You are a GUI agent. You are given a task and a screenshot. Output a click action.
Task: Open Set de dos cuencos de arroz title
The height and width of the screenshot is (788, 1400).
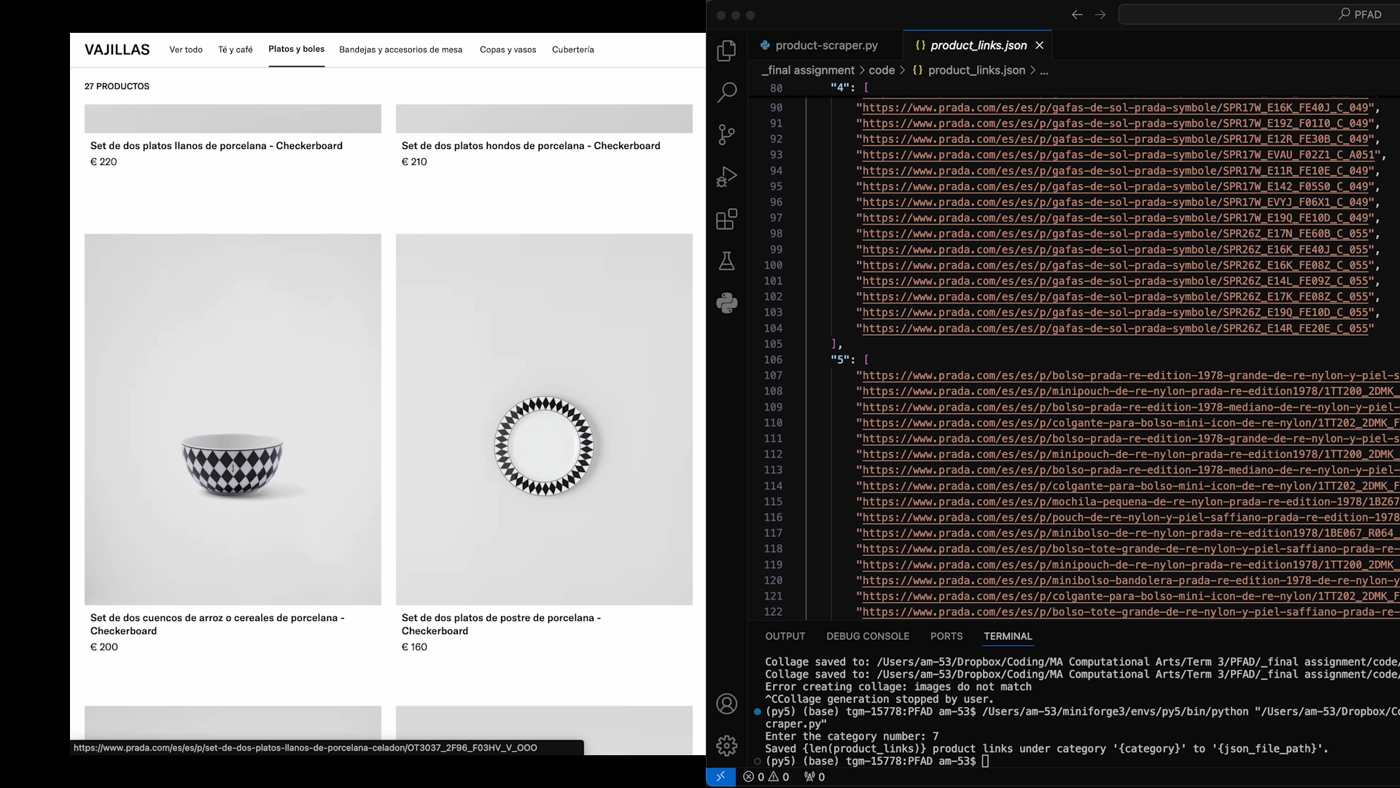(x=217, y=625)
